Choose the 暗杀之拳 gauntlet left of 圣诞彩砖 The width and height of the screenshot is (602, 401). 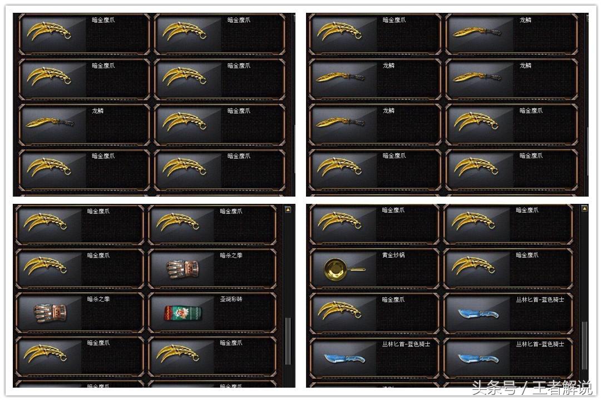coord(50,313)
